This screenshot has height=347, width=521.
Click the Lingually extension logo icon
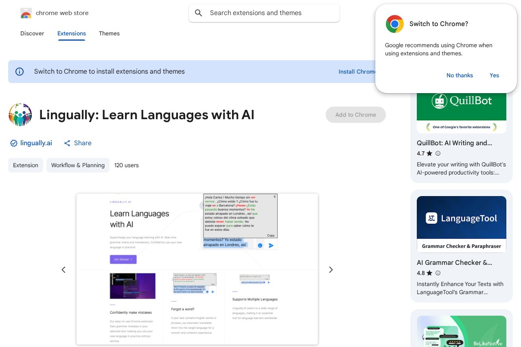tap(20, 115)
